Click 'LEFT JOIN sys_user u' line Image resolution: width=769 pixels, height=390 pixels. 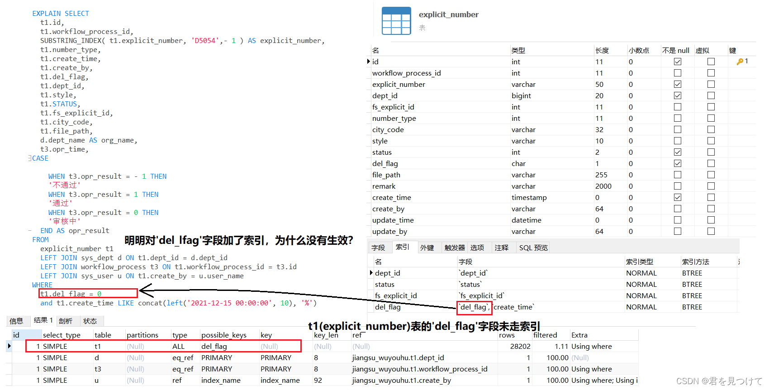point(142,276)
